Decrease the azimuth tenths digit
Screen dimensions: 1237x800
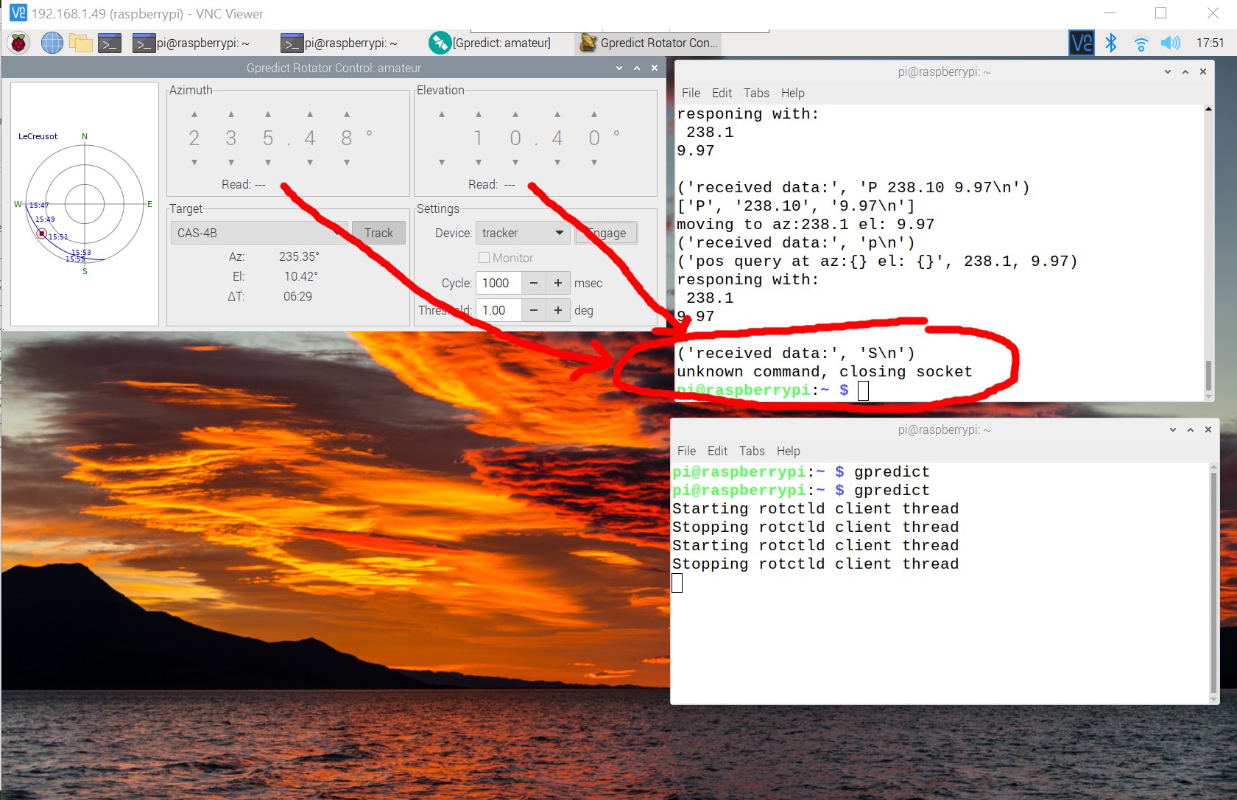tap(310, 162)
